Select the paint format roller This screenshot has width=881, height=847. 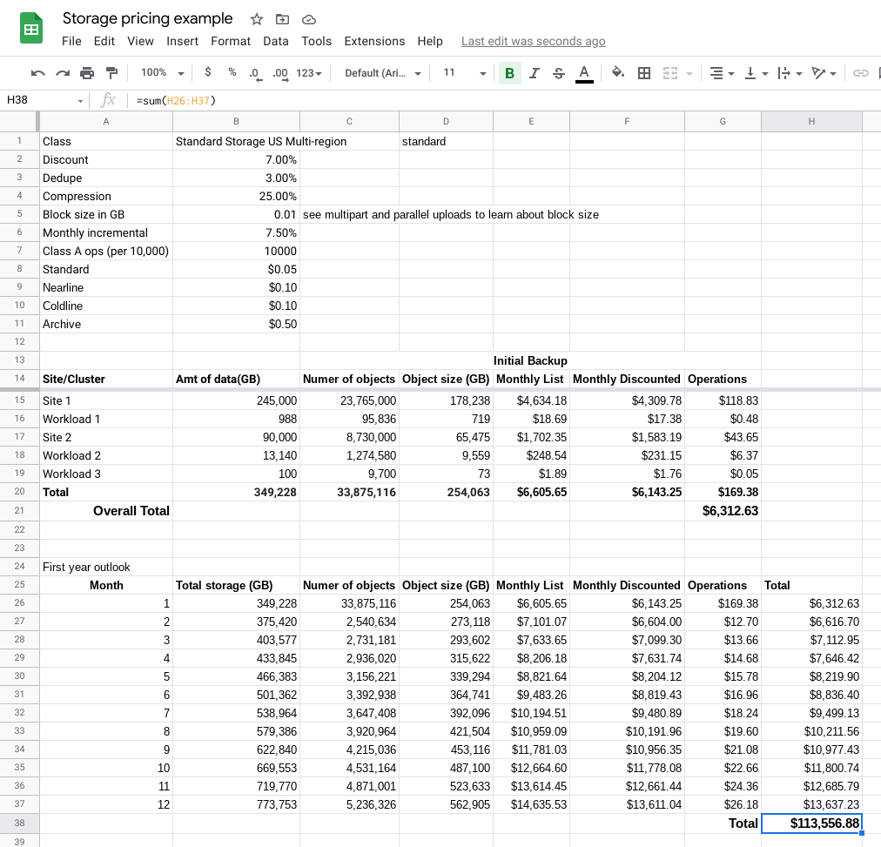click(x=111, y=73)
